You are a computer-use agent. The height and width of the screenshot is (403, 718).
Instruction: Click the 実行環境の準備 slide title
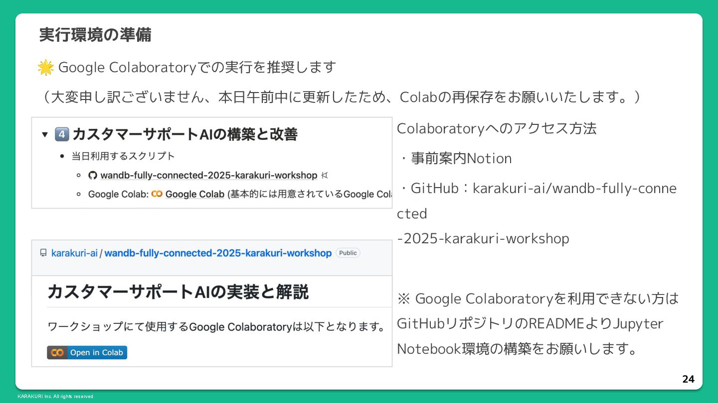point(95,35)
